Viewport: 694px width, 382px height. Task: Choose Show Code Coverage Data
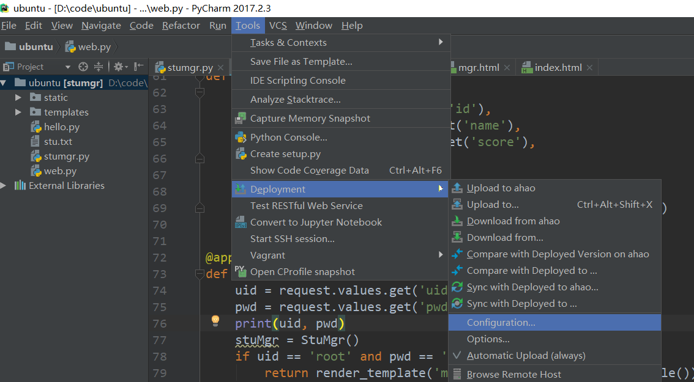pos(341,171)
